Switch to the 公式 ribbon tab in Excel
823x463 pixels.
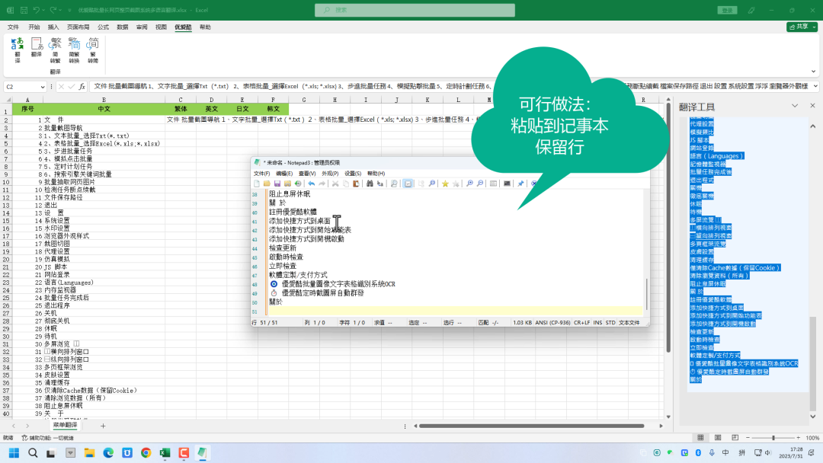point(104,27)
